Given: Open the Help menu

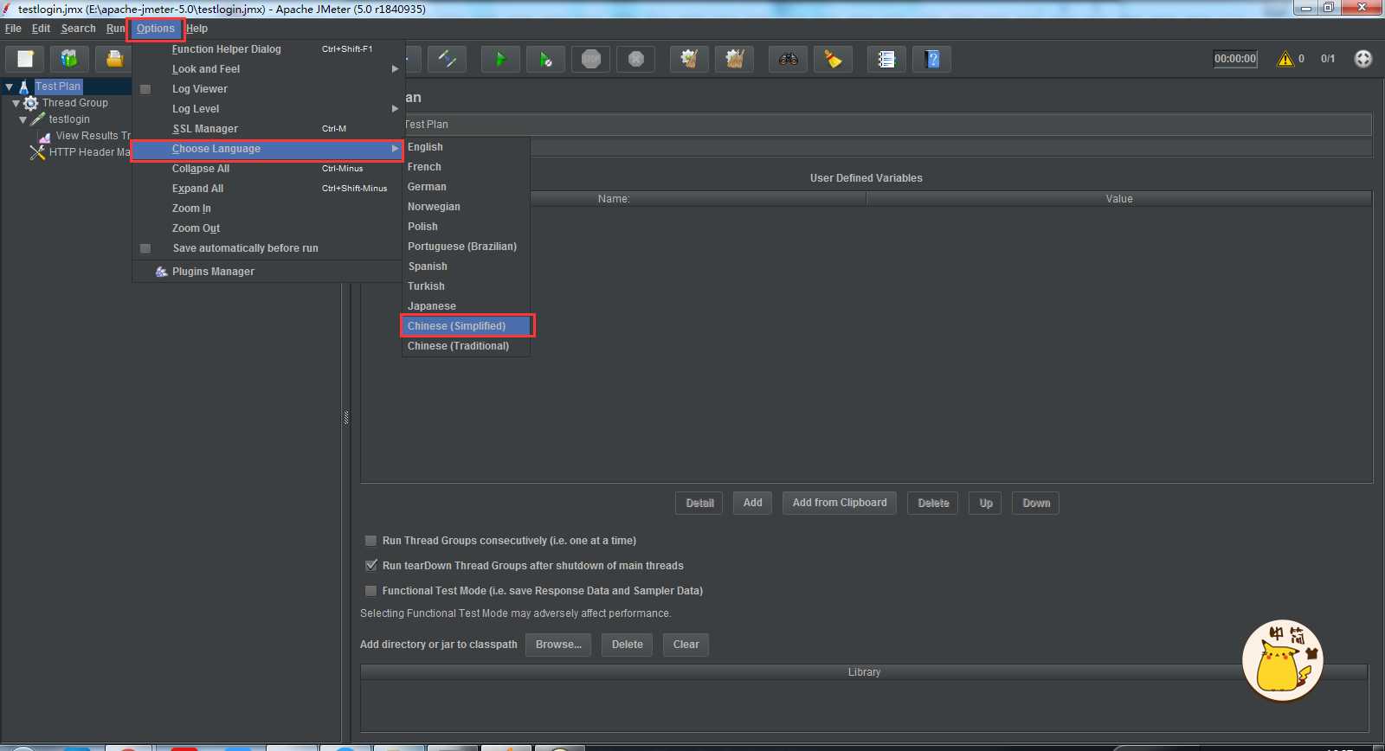Looking at the screenshot, I should pyautogui.click(x=196, y=29).
